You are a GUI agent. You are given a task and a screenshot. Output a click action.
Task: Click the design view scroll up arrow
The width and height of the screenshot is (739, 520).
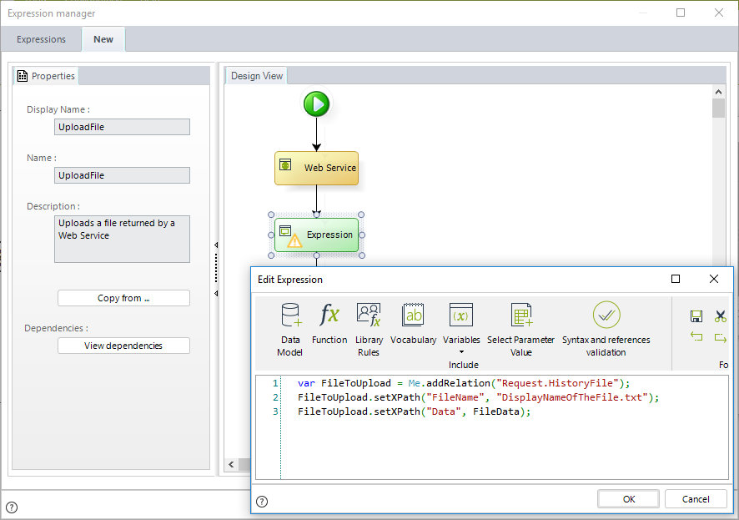pos(718,92)
